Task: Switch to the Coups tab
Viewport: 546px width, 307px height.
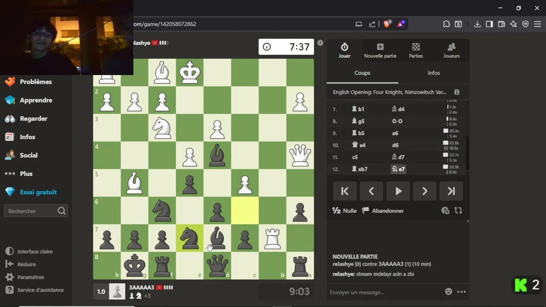Action: click(x=362, y=73)
